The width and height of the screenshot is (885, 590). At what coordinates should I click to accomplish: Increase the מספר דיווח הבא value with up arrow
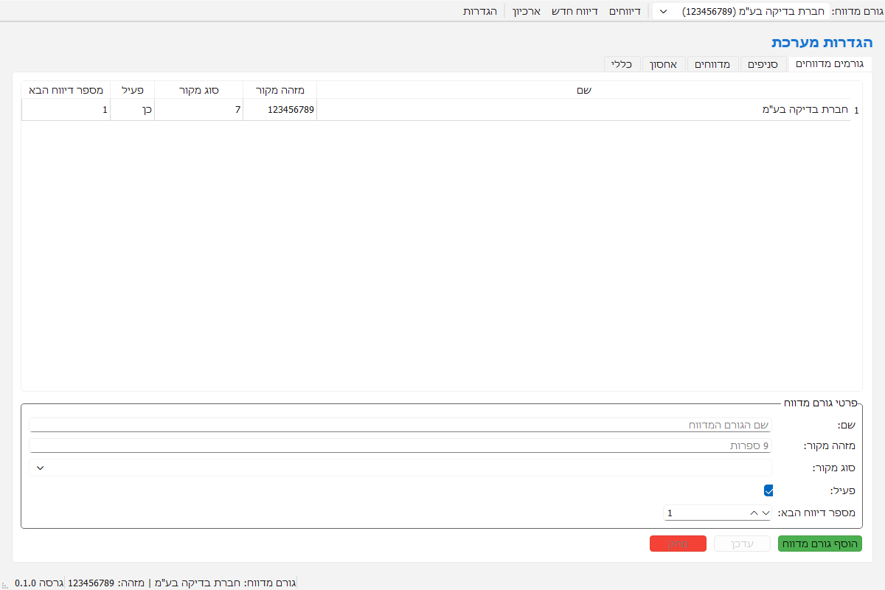(754, 513)
